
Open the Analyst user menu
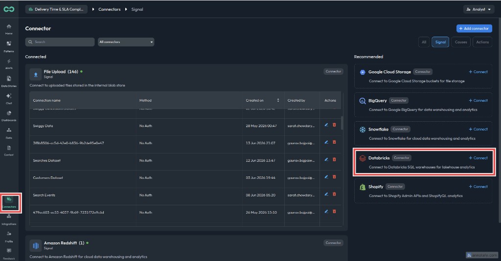tap(478, 9)
